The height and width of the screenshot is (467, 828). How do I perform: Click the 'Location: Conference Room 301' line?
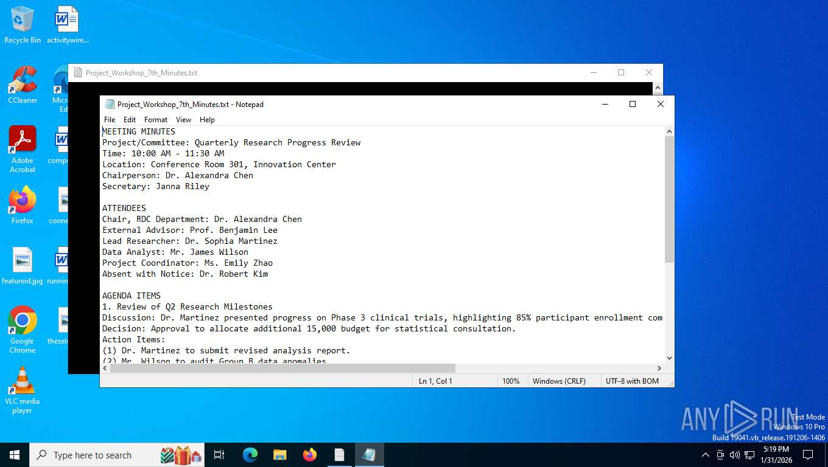pos(219,164)
